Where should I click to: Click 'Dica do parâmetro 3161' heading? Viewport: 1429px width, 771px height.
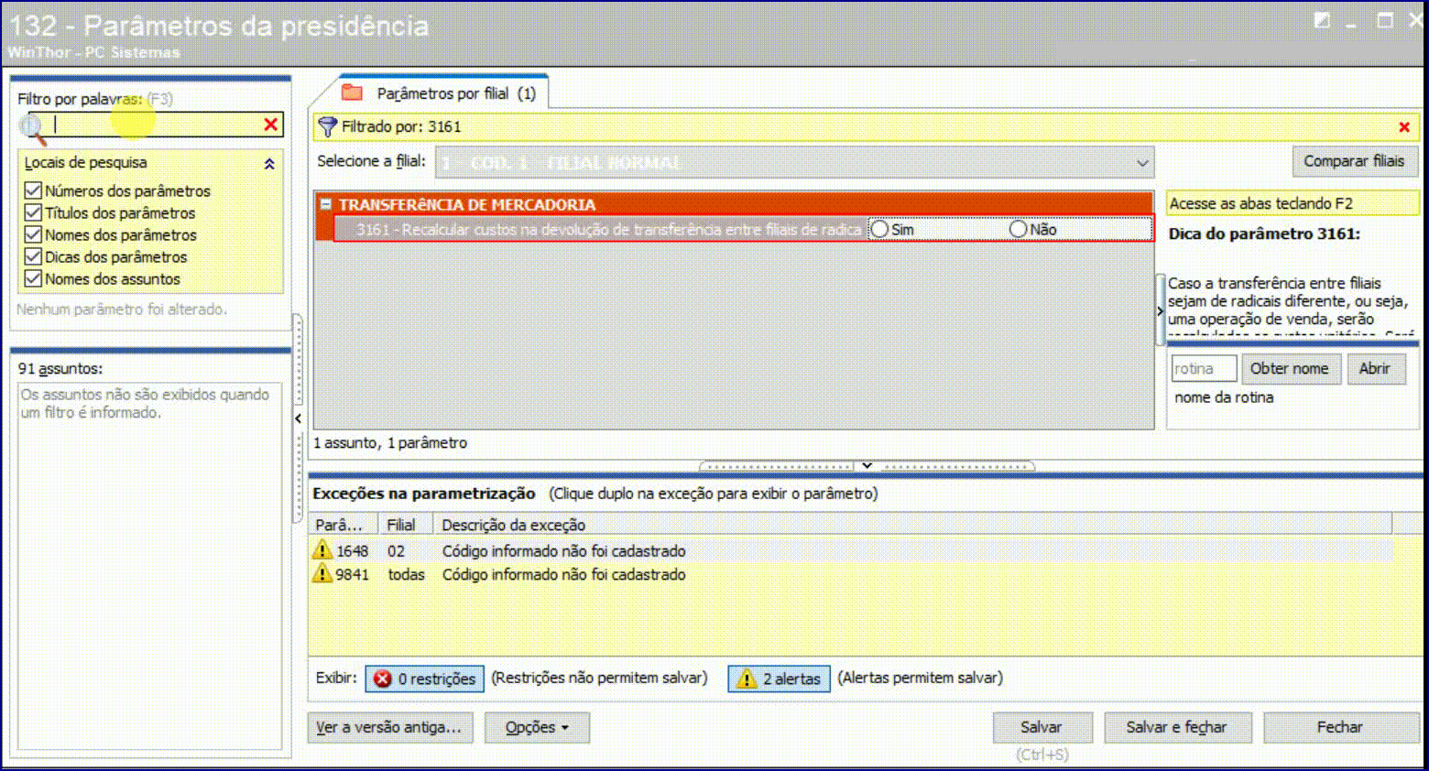(1264, 233)
